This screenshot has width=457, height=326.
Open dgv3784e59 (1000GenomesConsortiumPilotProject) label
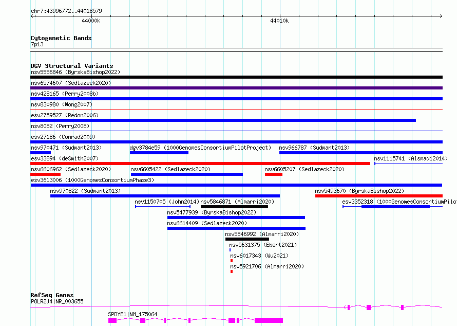(x=200, y=148)
